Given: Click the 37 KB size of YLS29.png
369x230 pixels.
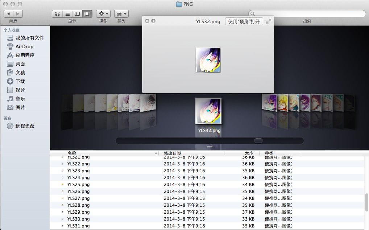Looking at the screenshot, I should pos(248,212).
